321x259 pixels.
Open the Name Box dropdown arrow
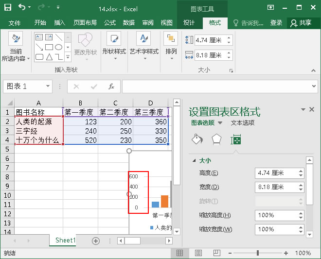[48, 86]
